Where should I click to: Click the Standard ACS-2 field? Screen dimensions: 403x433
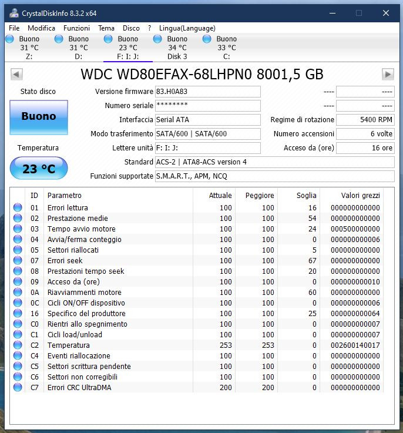click(x=275, y=162)
